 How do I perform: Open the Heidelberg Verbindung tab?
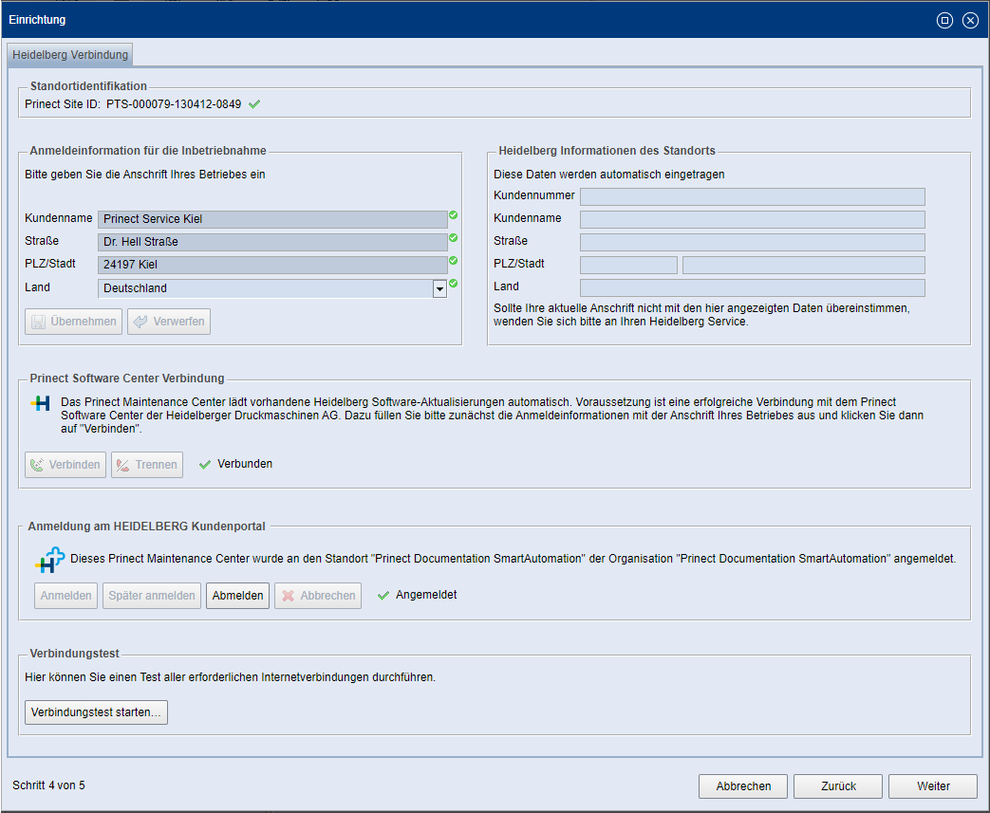pos(69,55)
